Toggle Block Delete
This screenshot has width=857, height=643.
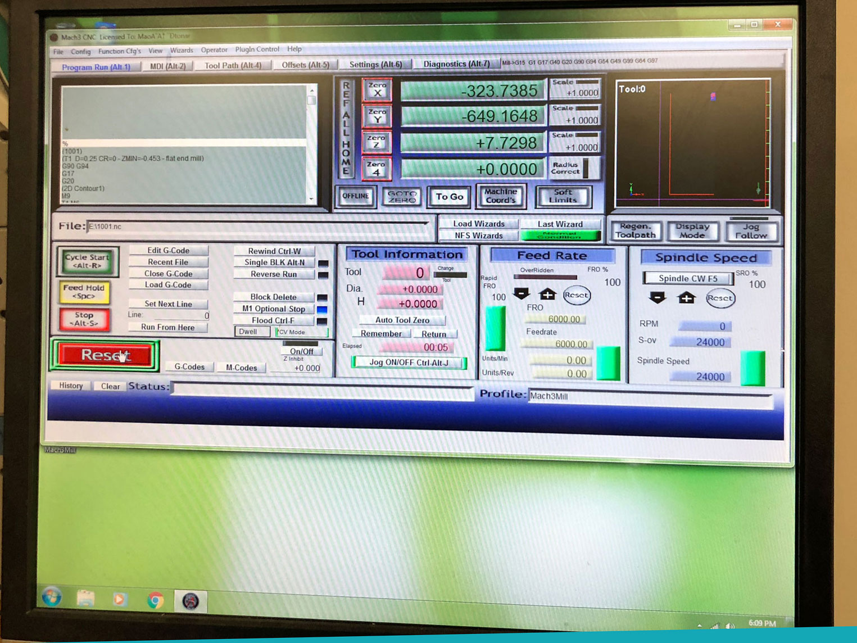click(274, 297)
